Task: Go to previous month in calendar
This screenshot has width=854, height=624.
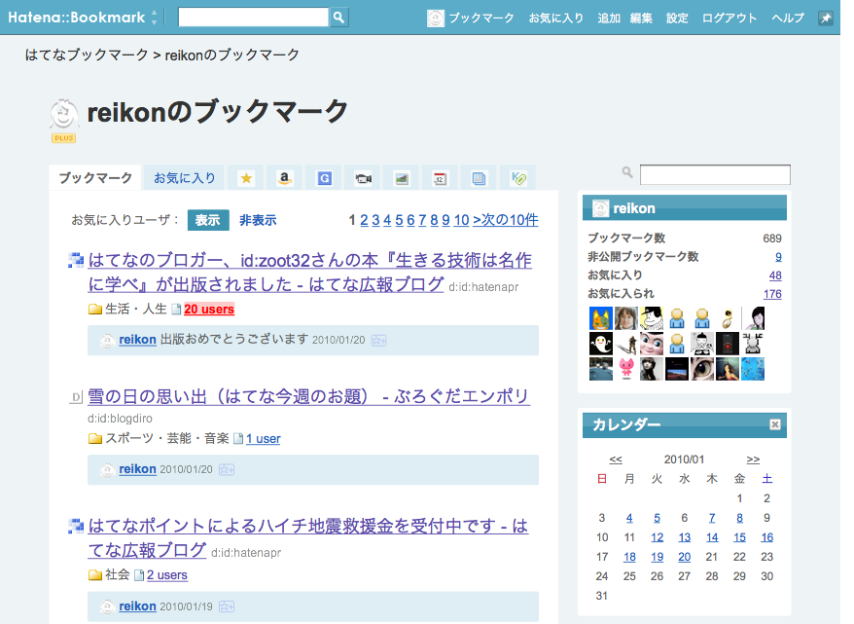Action: click(x=616, y=459)
